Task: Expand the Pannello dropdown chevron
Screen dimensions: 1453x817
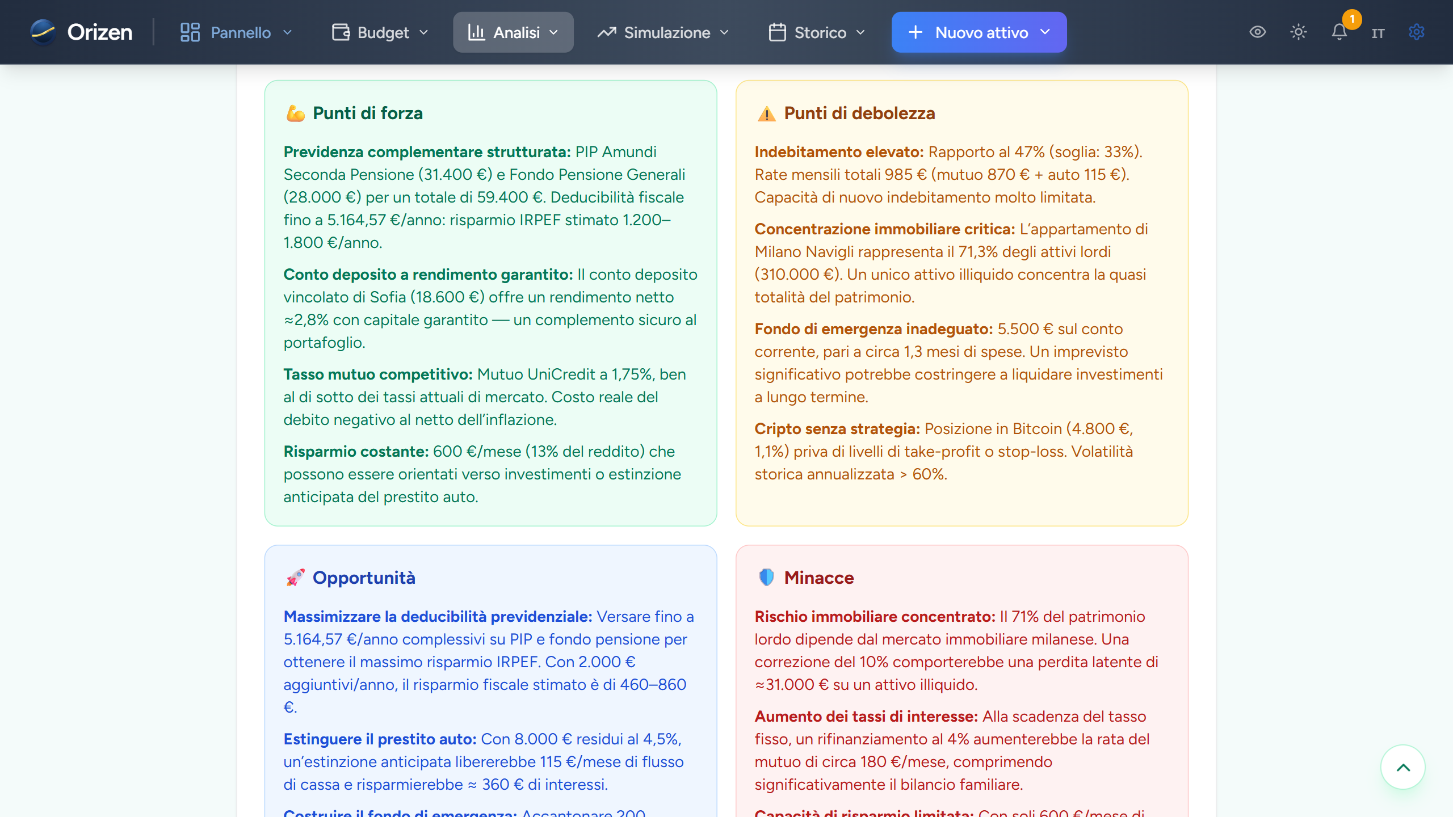Action: 288,32
